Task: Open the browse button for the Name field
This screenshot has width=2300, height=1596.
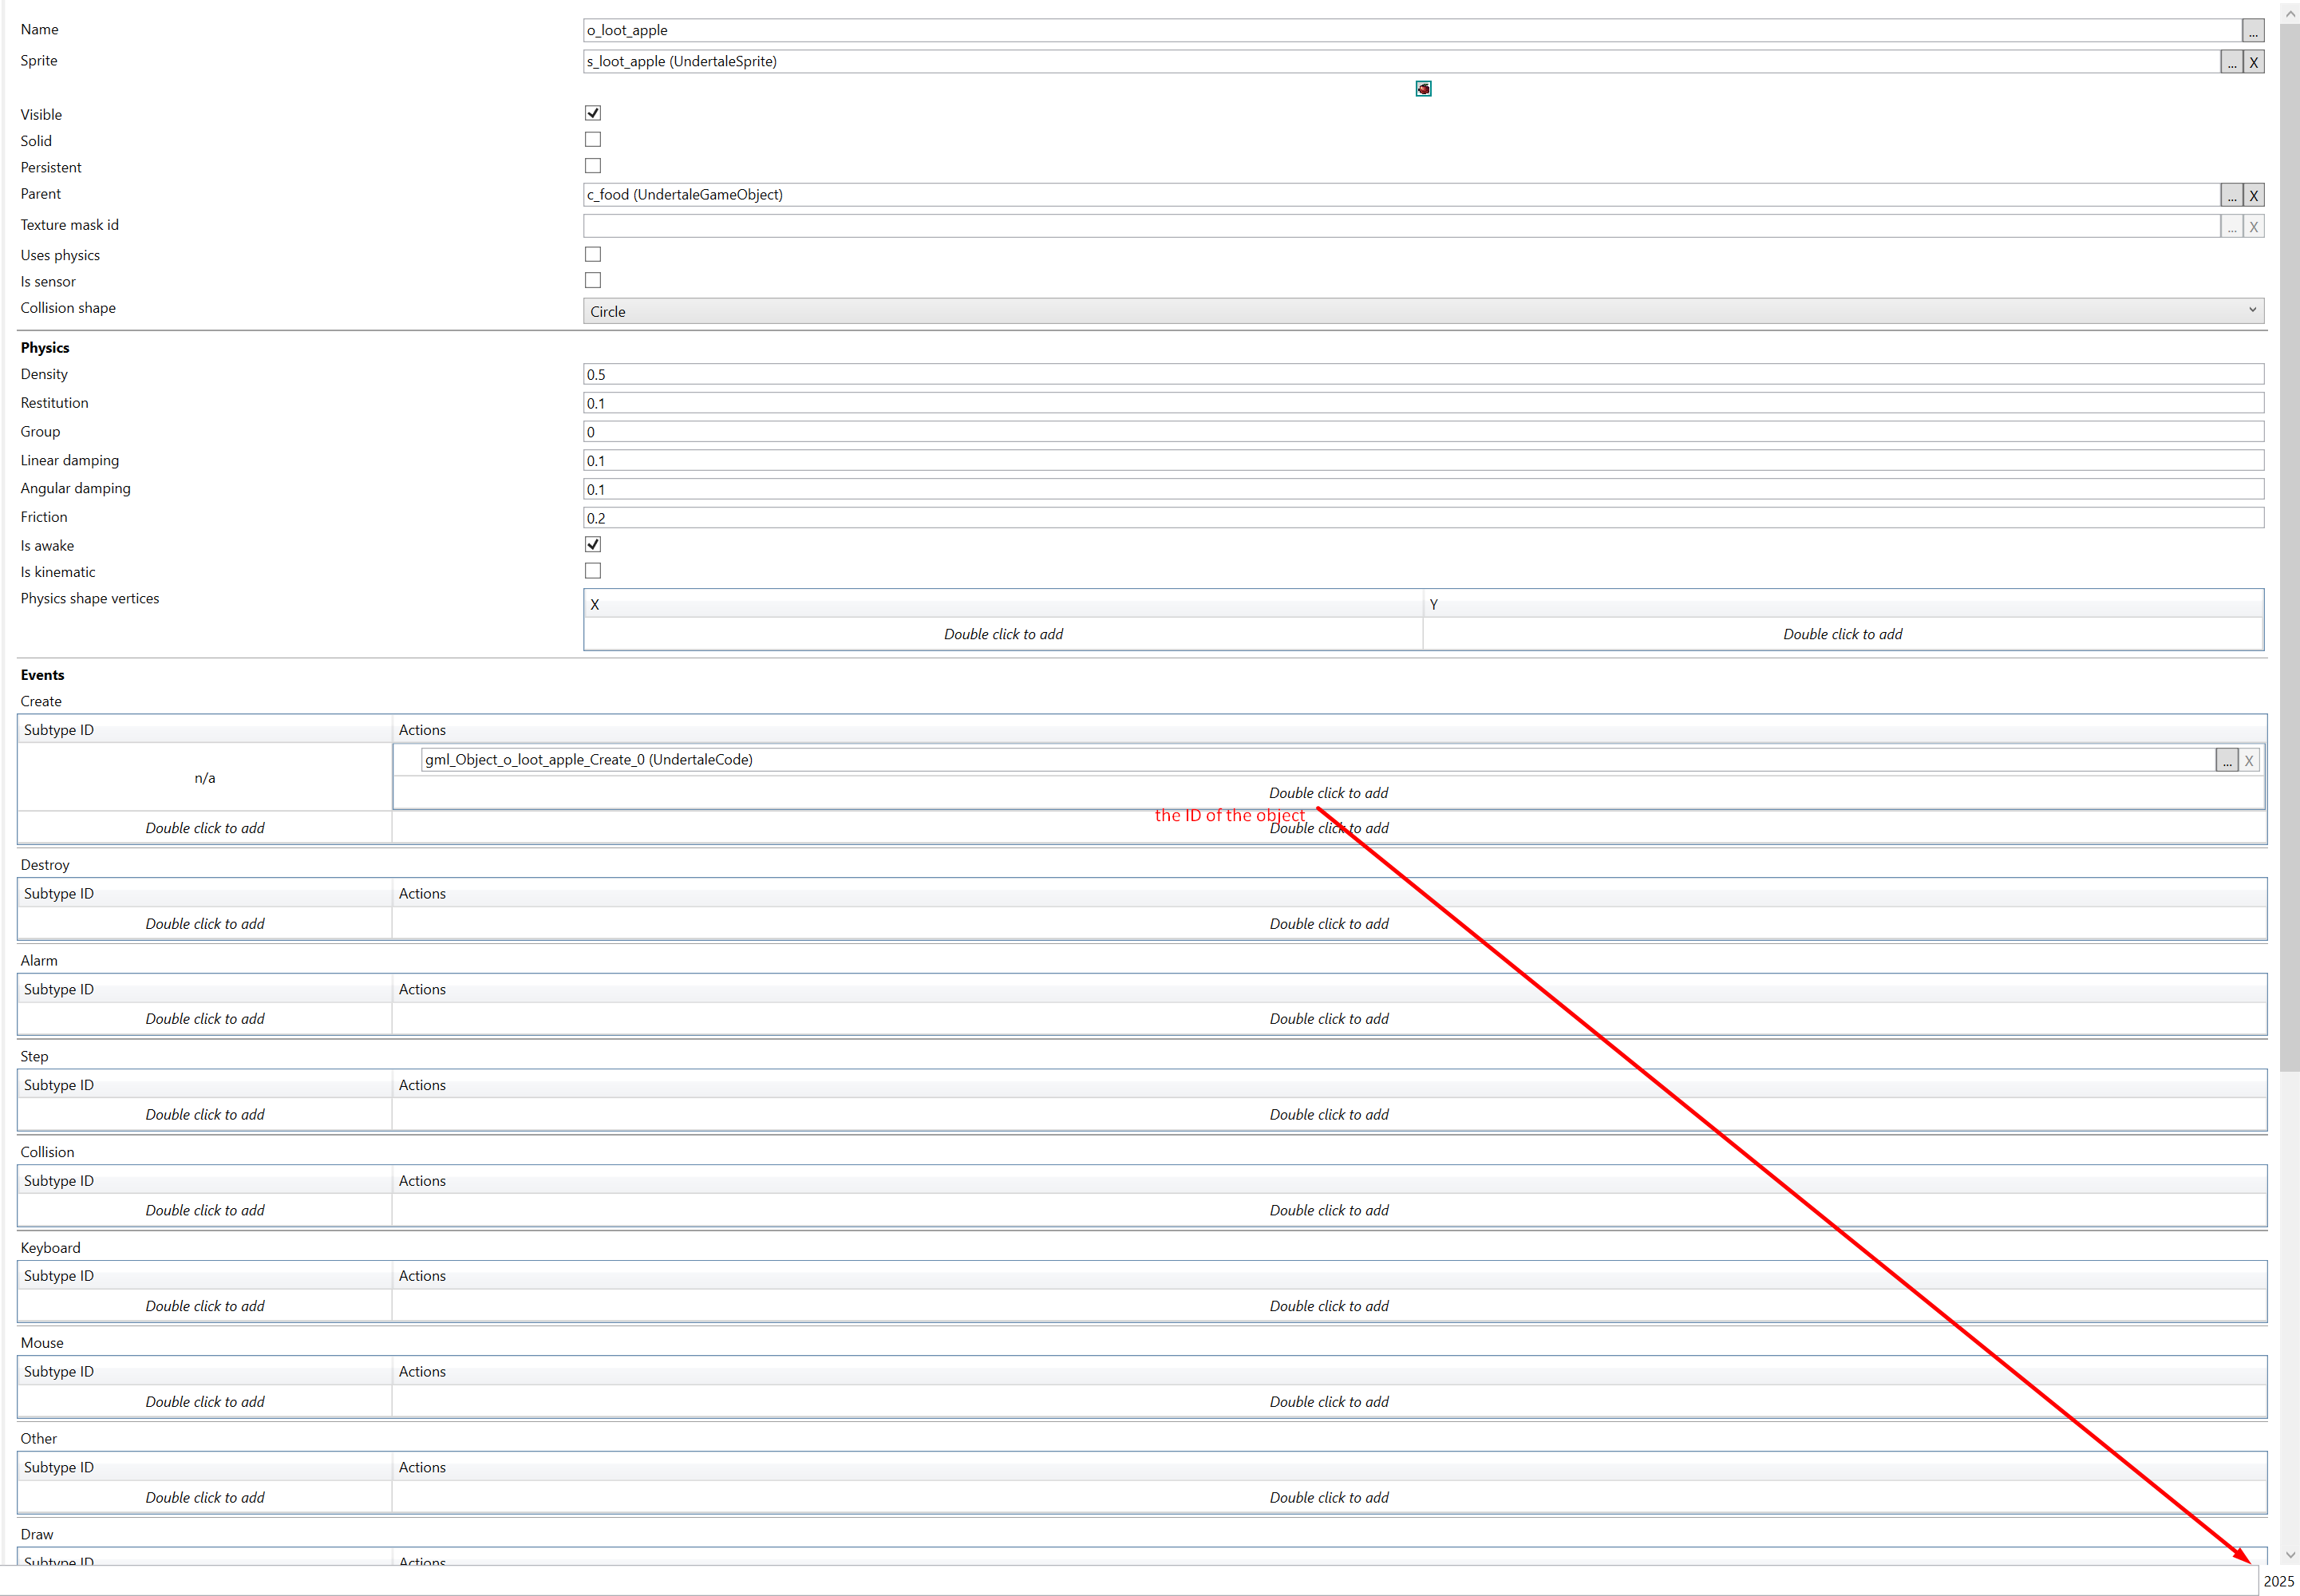Action: coord(2252,31)
